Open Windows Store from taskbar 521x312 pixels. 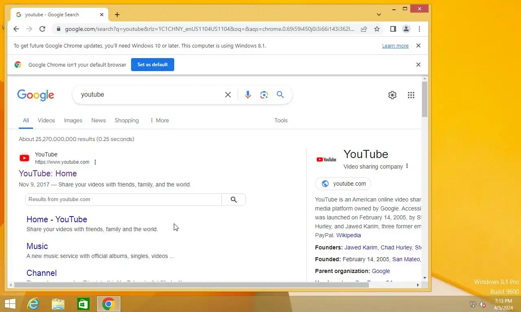click(83, 304)
